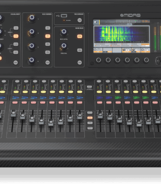
Task: Select the top layer button between fader banks
Action: 90,112
